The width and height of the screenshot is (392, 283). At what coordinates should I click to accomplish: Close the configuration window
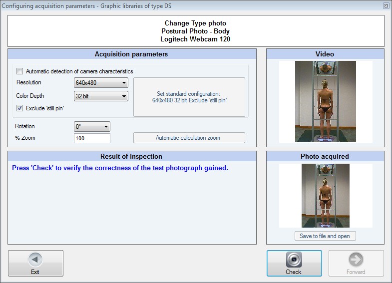[x=386, y=6]
